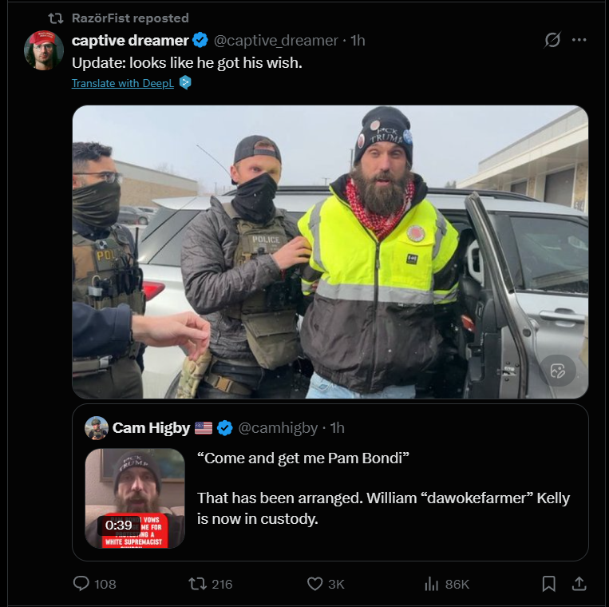Bookmark this post

click(548, 584)
